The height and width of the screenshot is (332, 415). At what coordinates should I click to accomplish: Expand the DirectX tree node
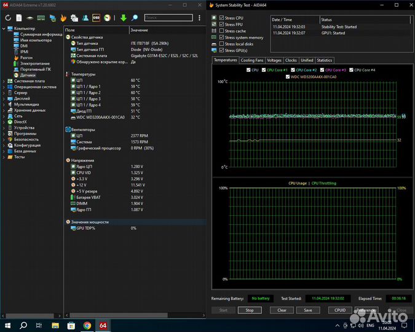click(x=4, y=122)
